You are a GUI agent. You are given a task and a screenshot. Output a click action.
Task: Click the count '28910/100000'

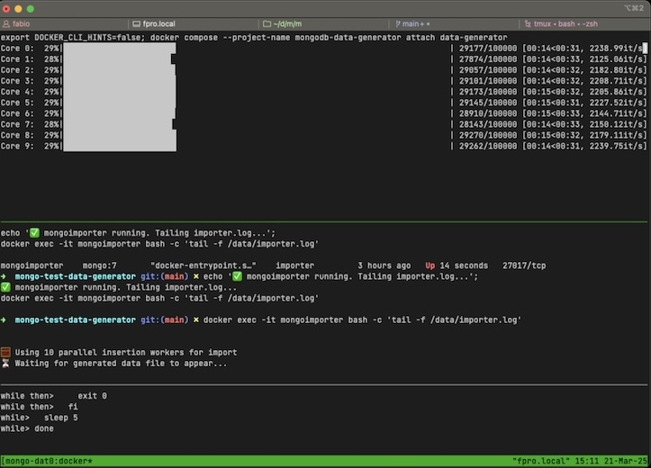click(x=488, y=113)
